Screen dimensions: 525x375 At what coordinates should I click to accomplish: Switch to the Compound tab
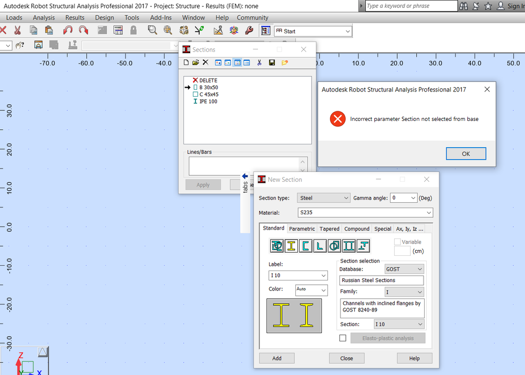pyautogui.click(x=357, y=229)
